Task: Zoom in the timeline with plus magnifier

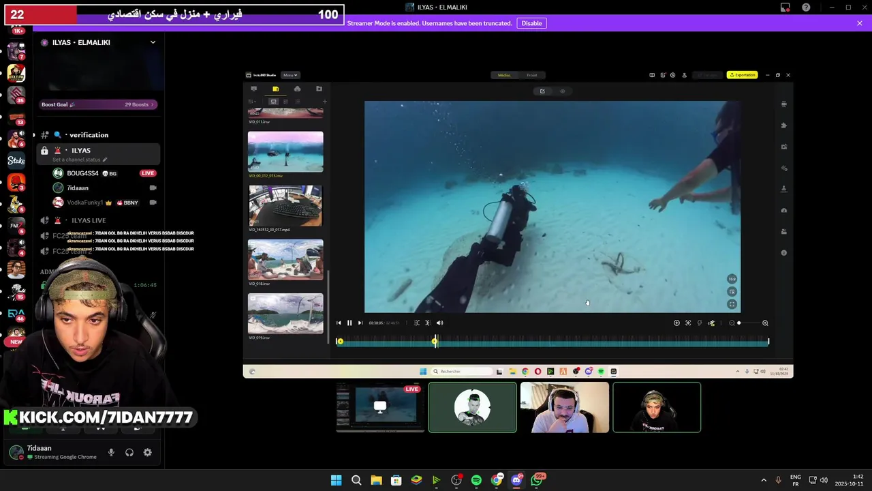Action: [765, 323]
